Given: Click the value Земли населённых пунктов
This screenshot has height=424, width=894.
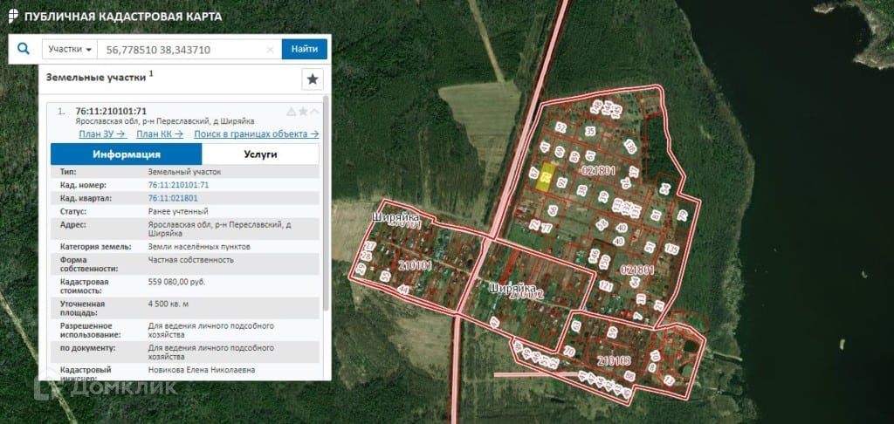Looking at the screenshot, I should [199, 247].
